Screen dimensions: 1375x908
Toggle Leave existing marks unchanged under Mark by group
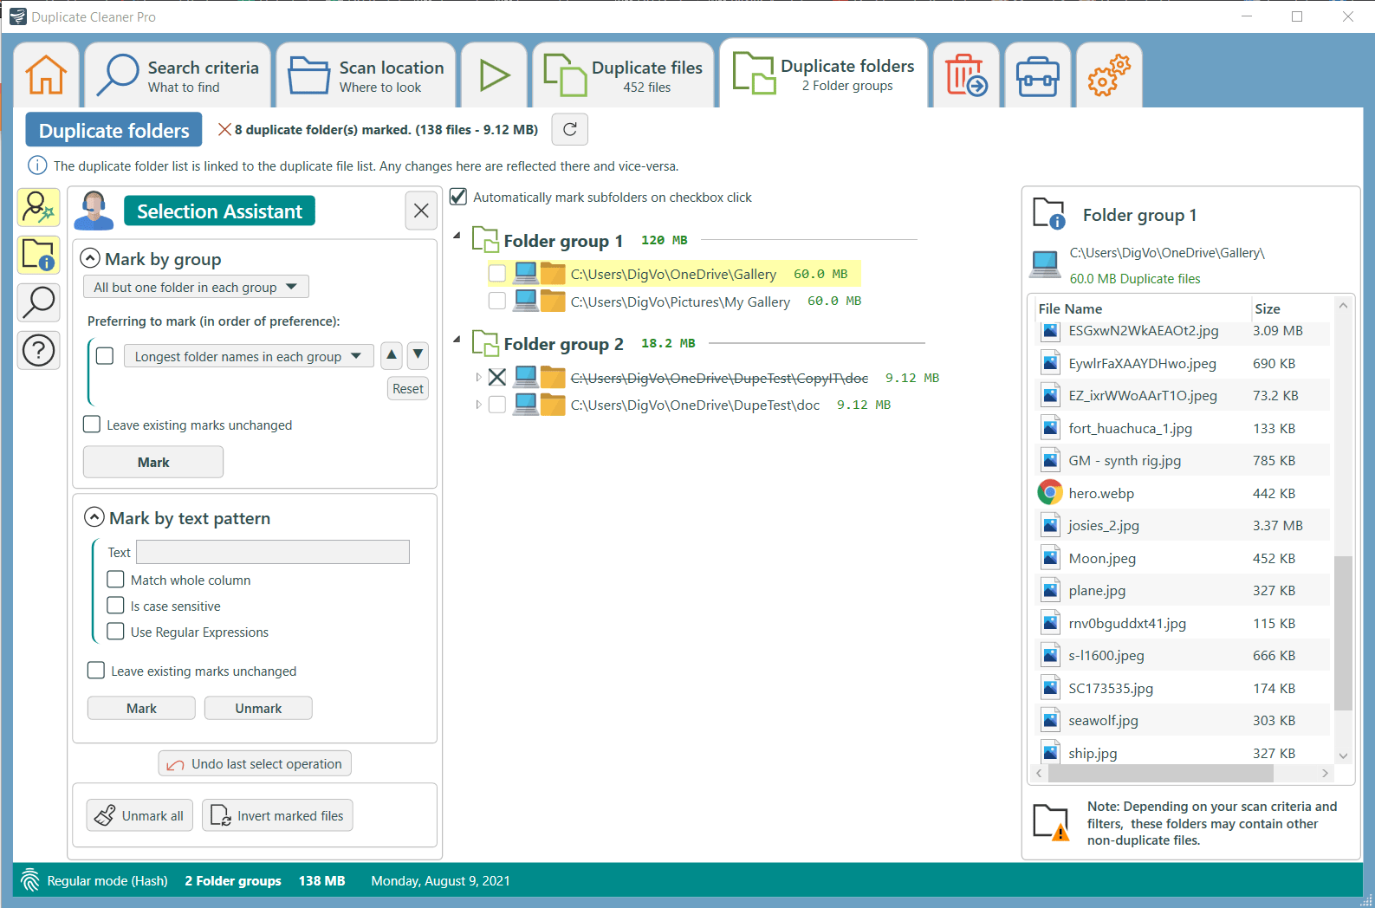point(92,424)
